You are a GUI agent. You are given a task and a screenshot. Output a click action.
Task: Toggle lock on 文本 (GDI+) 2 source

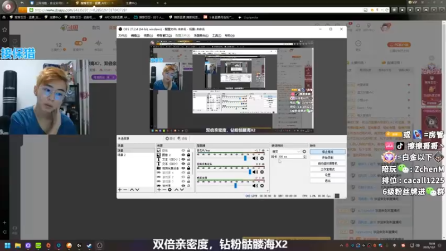tap(188, 160)
